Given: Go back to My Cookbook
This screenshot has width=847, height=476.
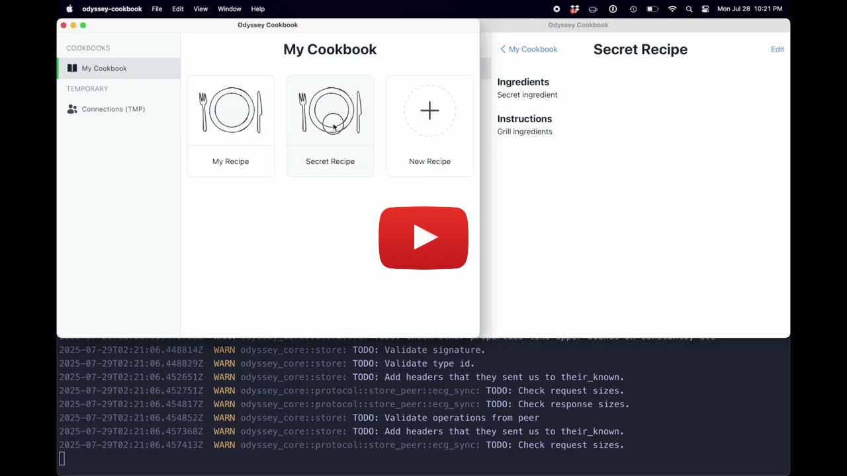Looking at the screenshot, I should 529,49.
